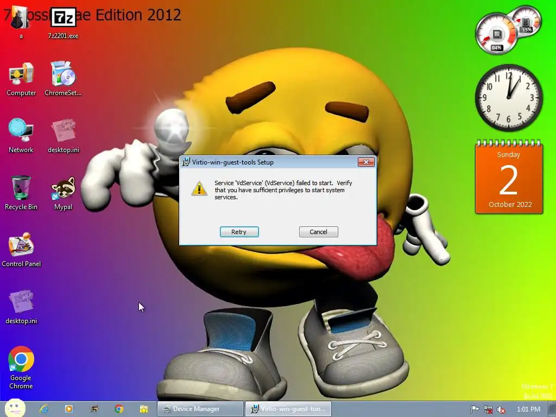
Task: Open the file explorer taskbar icon
Action: click(143, 409)
